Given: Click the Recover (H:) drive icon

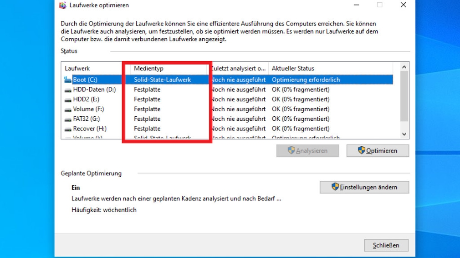Looking at the screenshot, I should click(68, 129).
